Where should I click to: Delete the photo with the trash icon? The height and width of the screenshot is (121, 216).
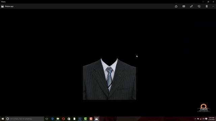point(207,6)
